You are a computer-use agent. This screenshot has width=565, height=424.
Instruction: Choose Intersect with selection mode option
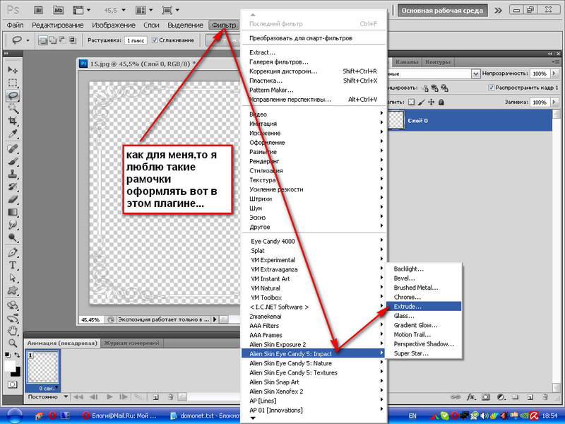(73, 40)
